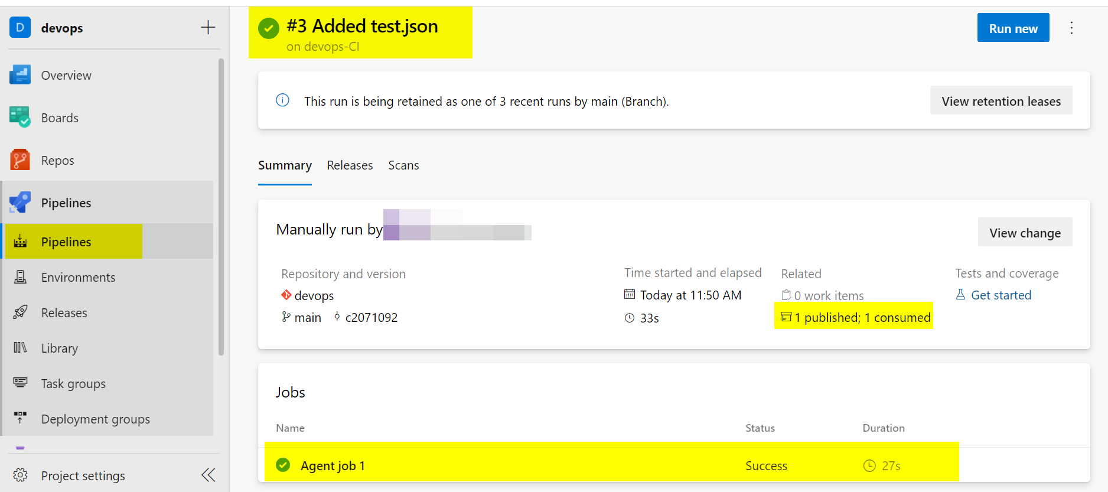Click the Environments icon in sidebar
The height and width of the screenshot is (492, 1108).
tap(21, 277)
